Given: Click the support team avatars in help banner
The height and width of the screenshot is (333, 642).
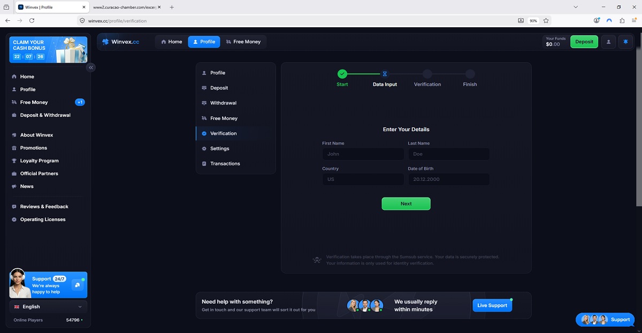Looking at the screenshot, I should coord(365,305).
